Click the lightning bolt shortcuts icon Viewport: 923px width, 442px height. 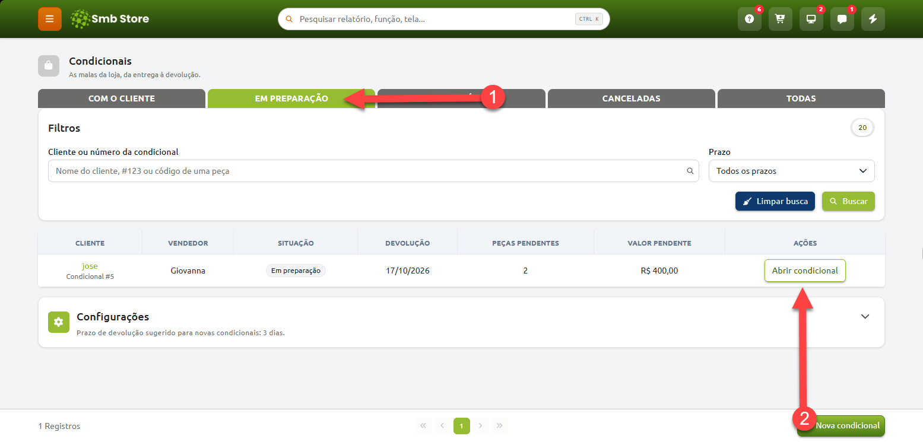pos(873,19)
